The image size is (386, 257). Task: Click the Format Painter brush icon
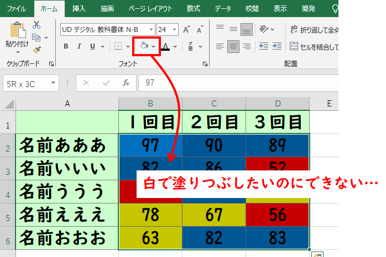(x=36, y=50)
